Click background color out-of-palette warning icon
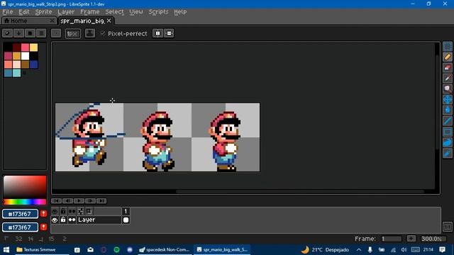Viewport: 454px width, 255px height. pyautogui.click(x=43, y=227)
